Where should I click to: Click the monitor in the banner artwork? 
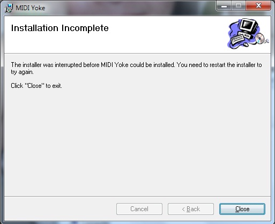tap(249, 27)
